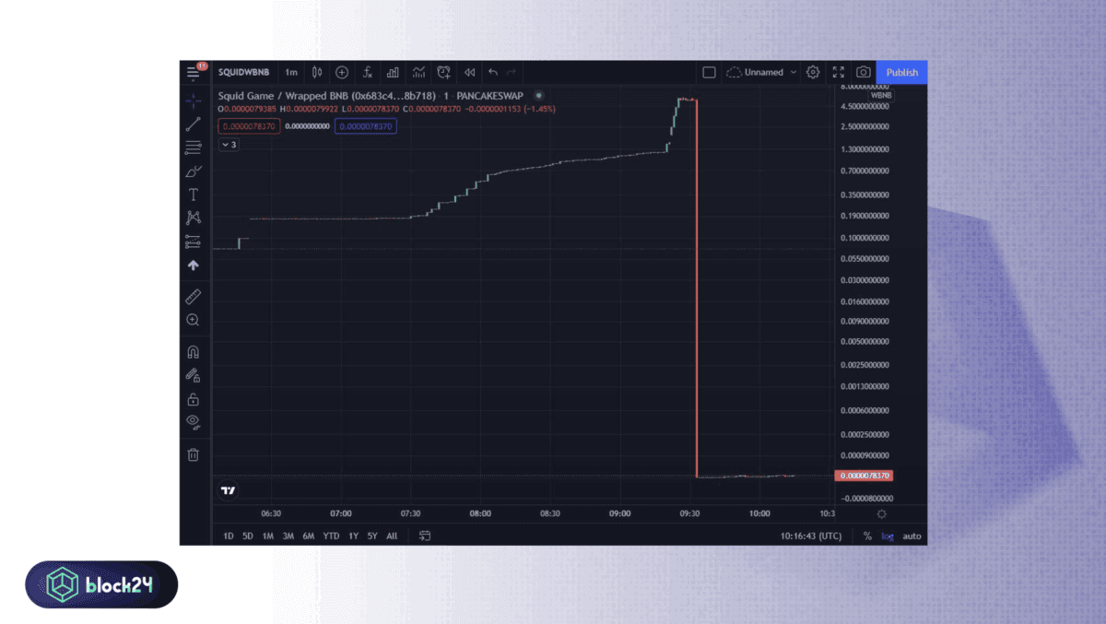Click the Unnamed layout cloud save
The image size is (1106, 624).
(x=755, y=72)
